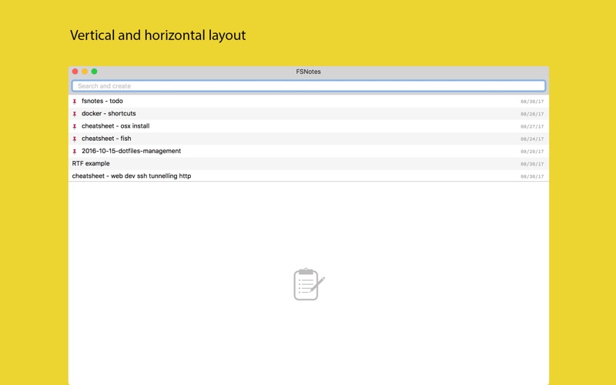Screen dimensions: 616x385
Task: Open the 2016-10-15-dotfiles-management note
Action: [309, 151]
